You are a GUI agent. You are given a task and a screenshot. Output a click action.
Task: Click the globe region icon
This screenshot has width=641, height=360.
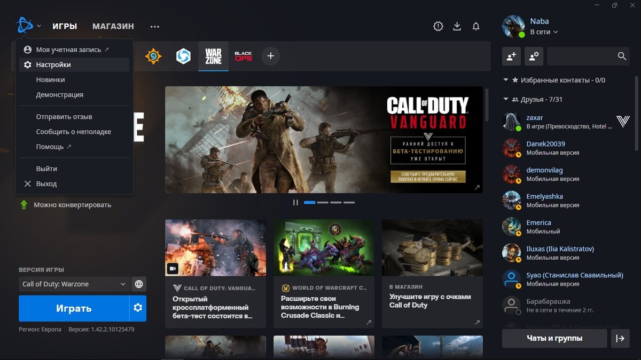[139, 284]
